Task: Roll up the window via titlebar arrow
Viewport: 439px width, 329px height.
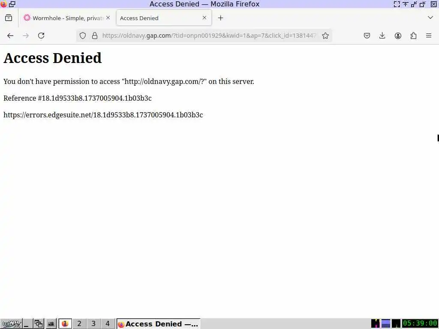Action: coord(406,4)
